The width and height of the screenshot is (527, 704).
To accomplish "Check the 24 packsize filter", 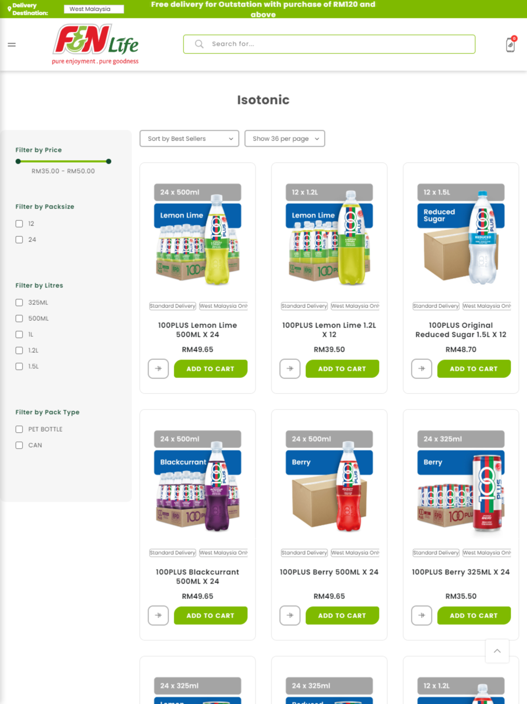I will 19,240.
